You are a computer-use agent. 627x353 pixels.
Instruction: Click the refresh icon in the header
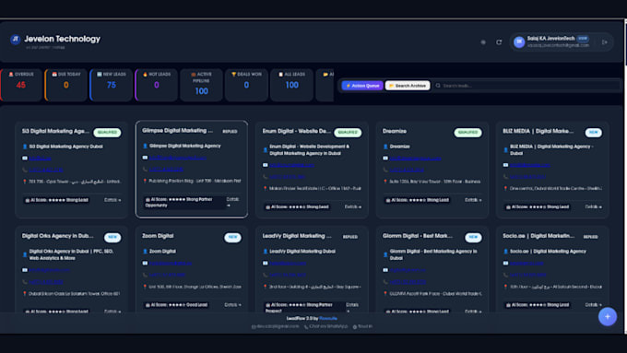point(499,42)
